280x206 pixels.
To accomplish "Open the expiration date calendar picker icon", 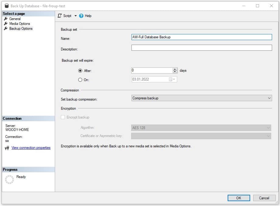I will pos(170,79).
